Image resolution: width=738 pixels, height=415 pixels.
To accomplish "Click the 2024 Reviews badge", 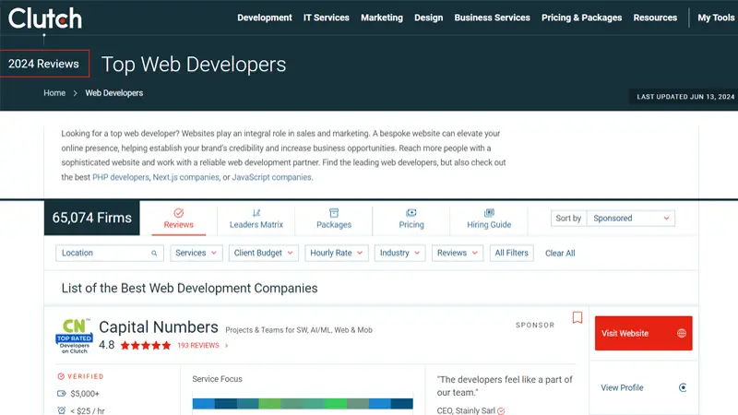I will click(44, 64).
